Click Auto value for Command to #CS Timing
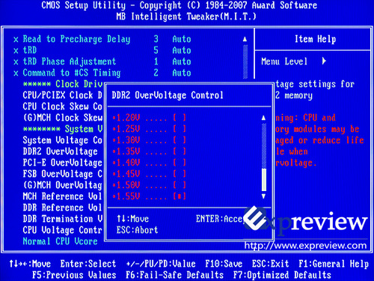Viewport: 374px width, 281px height. [182, 73]
